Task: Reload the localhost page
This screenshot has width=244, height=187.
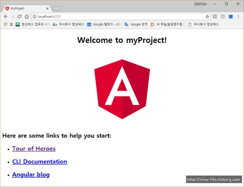Action: point(20,16)
